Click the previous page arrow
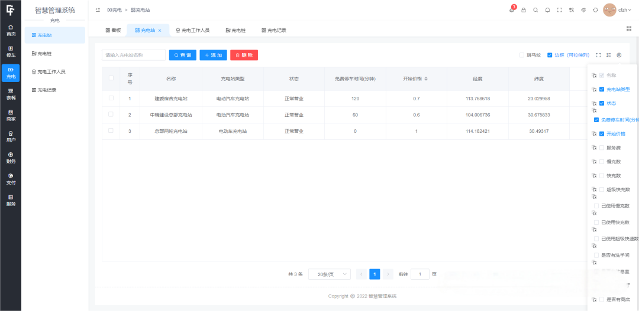Image resolution: width=639 pixels, height=311 pixels. point(361,274)
